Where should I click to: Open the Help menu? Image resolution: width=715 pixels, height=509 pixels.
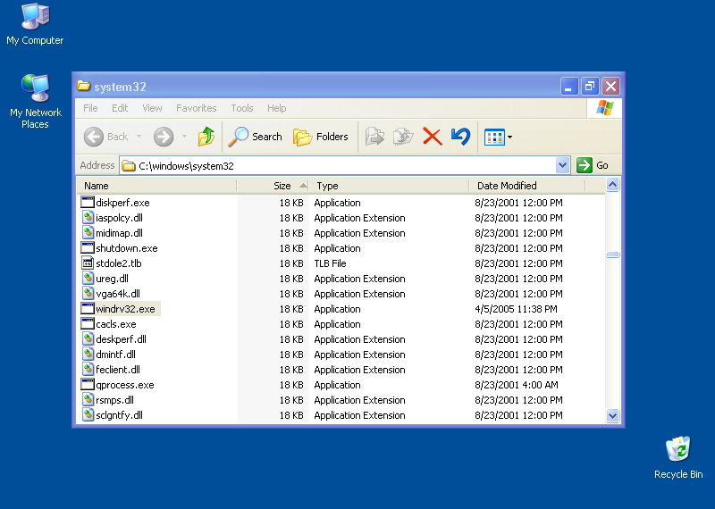point(276,108)
